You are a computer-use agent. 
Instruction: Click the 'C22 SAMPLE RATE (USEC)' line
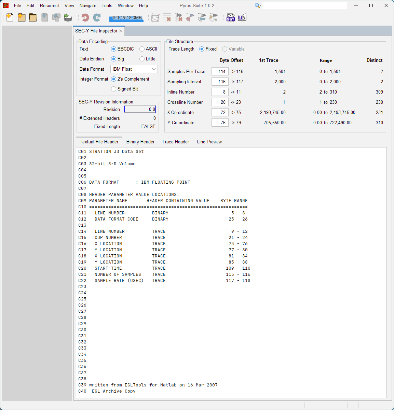point(164,281)
